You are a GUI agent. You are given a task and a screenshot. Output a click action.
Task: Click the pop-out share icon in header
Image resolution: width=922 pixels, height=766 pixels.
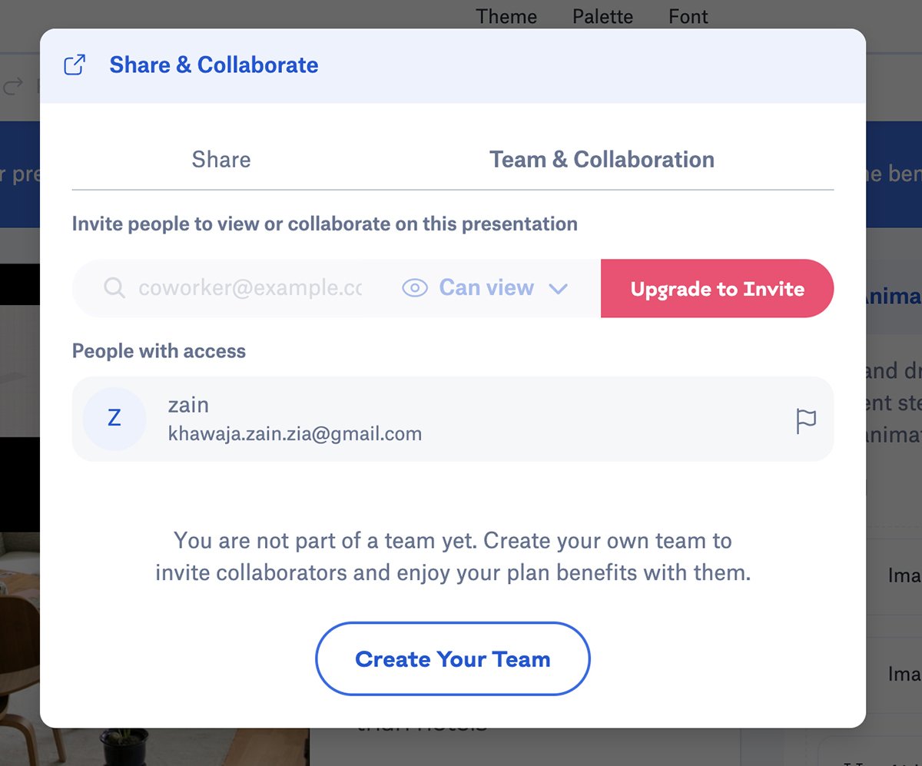75,65
